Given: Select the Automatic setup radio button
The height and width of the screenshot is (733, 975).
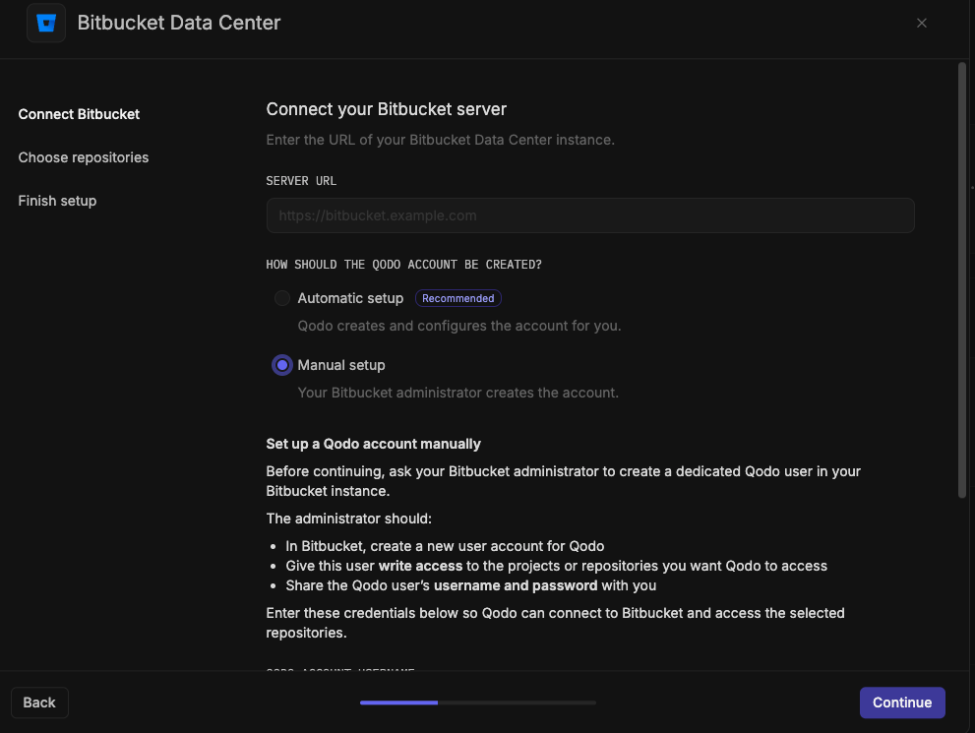Looking at the screenshot, I should [282, 298].
